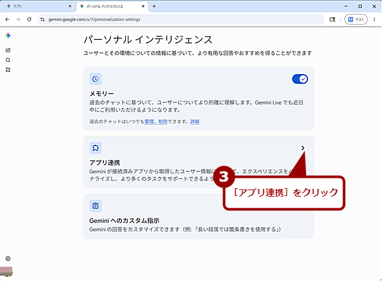Click the Gemini へのカスタム指示 clipboard icon
This screenshot has height=281, width=382.
95,206
